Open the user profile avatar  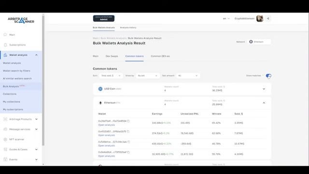pyautogui.click(x=260, y=18)
